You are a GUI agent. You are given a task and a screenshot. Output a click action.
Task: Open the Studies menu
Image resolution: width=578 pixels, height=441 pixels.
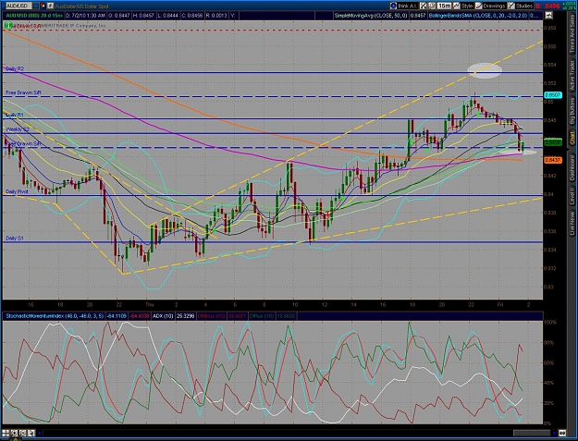point(520,6)
